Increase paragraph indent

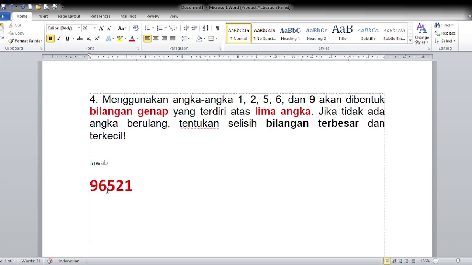point(195,28)
